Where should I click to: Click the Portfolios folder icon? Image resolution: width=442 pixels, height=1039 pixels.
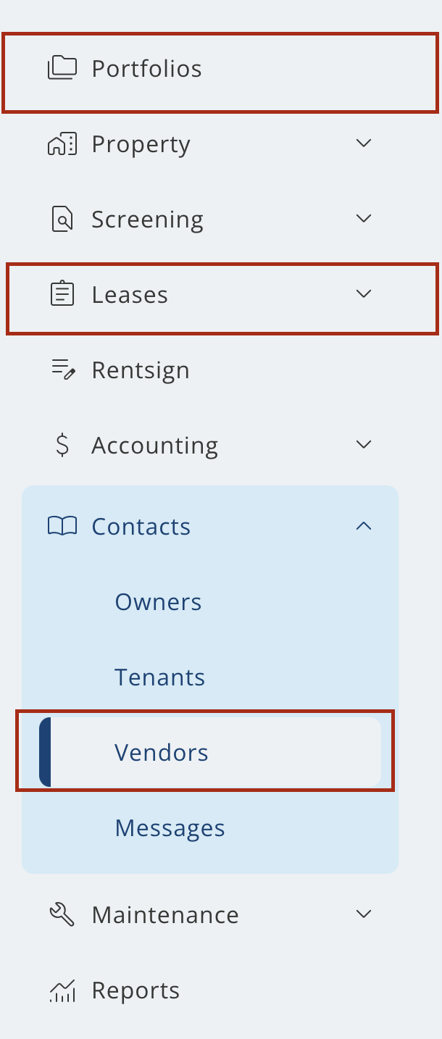62,68
